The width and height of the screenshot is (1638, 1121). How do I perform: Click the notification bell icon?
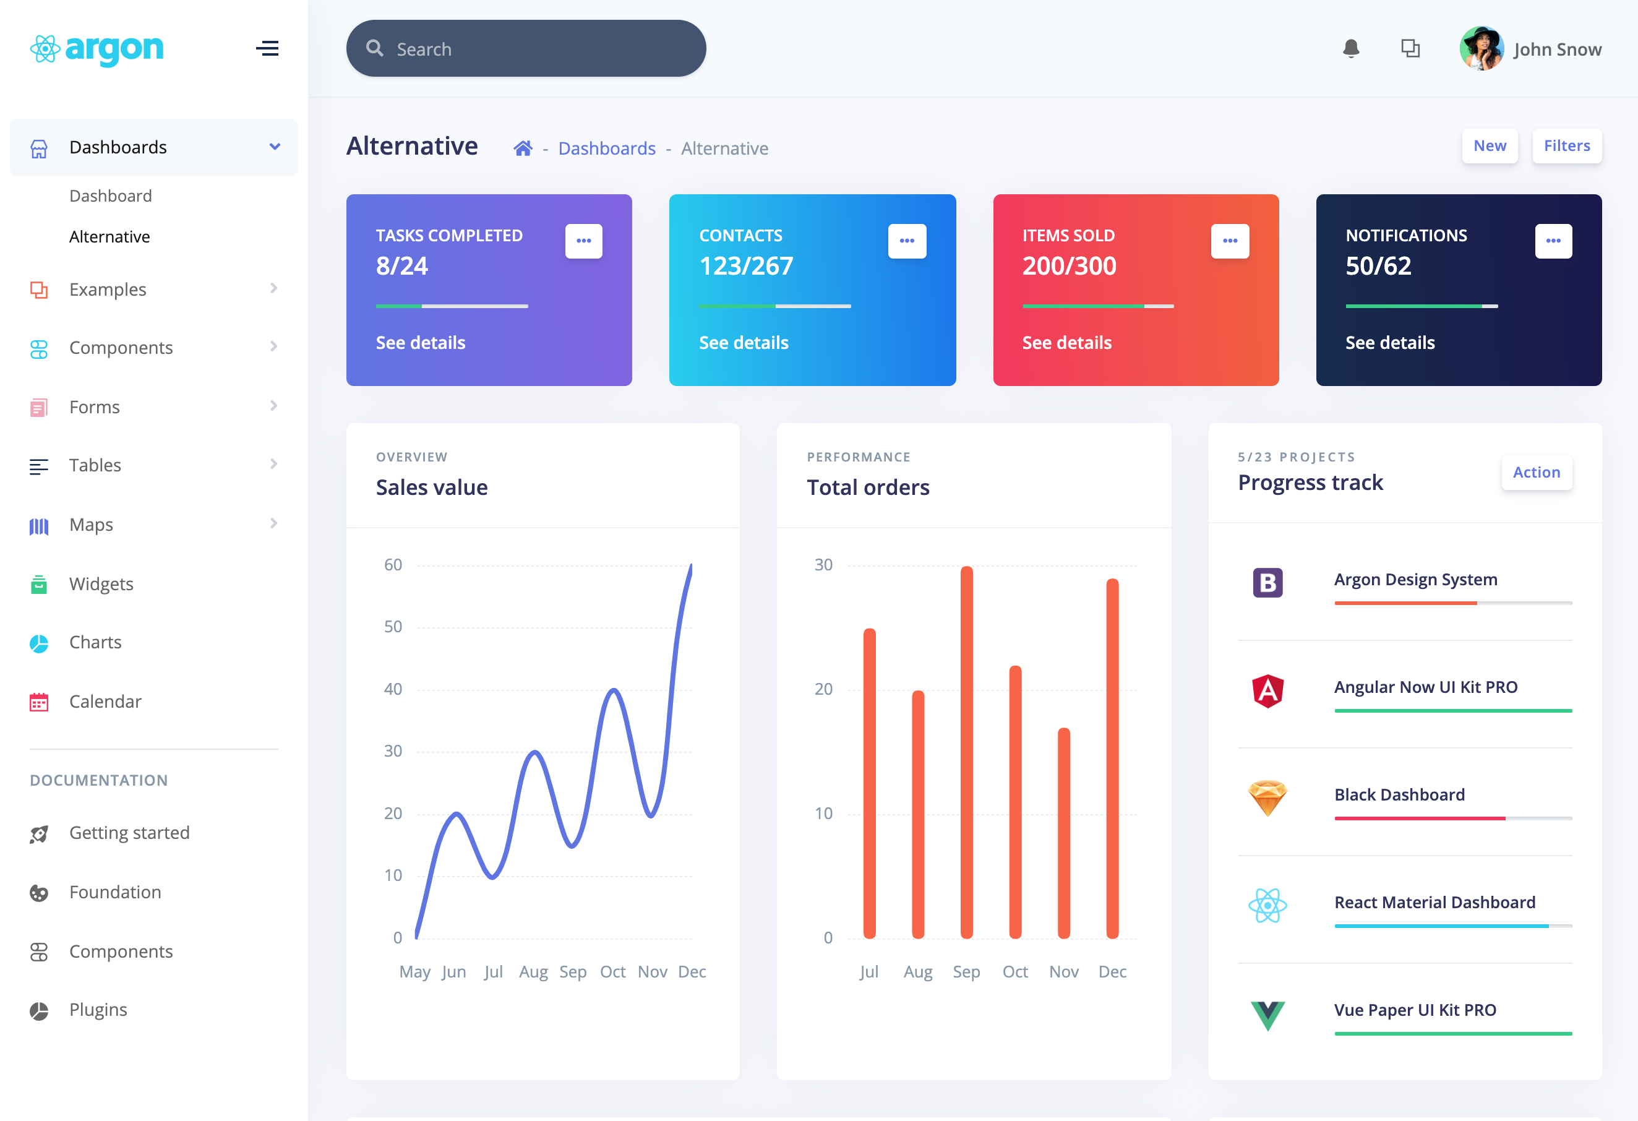pyautogui.click(x=1350, y=49)
